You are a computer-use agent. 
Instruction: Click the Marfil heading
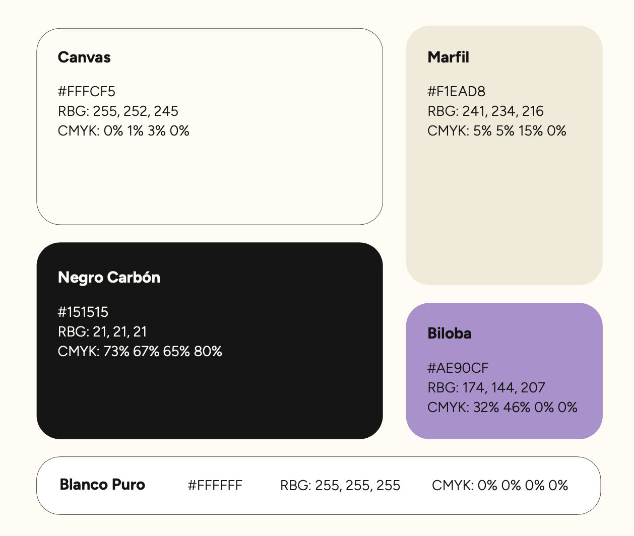(x=448, y=57)
